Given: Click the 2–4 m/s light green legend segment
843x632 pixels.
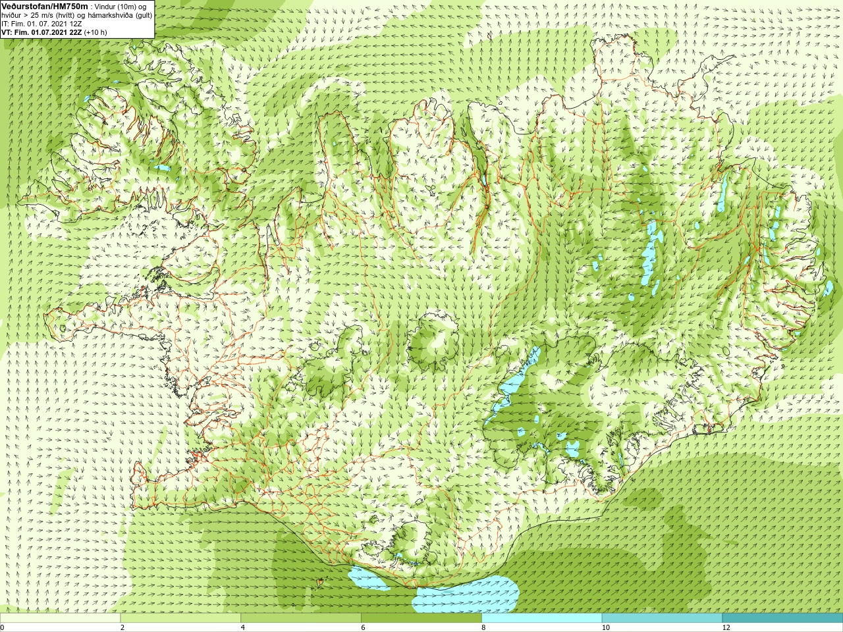Looking at the screenshot, I should point(180,618).
